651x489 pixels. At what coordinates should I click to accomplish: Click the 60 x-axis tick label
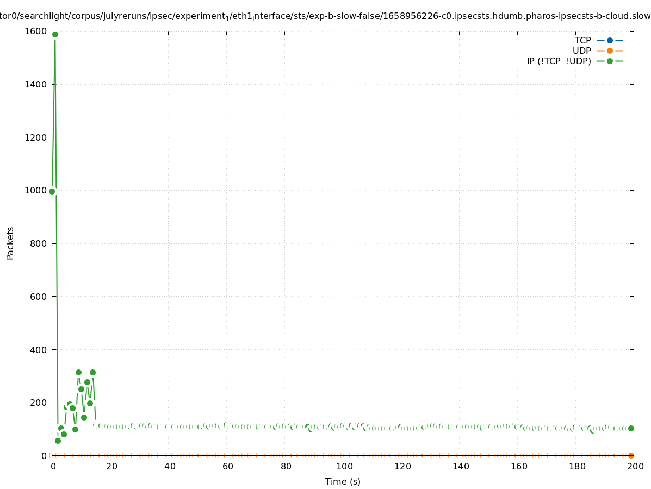pyautogui.click(x=227, y=466)
